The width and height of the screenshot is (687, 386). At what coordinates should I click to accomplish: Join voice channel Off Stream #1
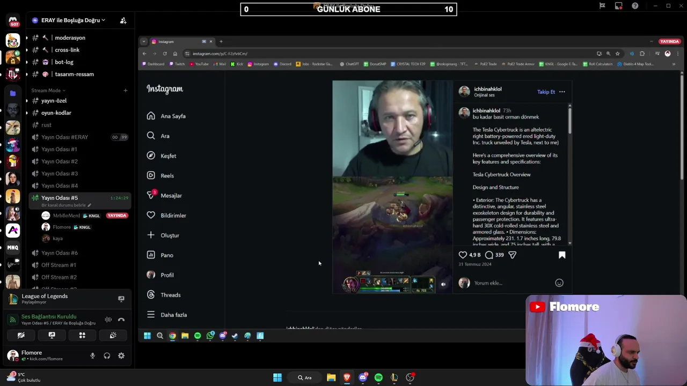pos(79,265)
